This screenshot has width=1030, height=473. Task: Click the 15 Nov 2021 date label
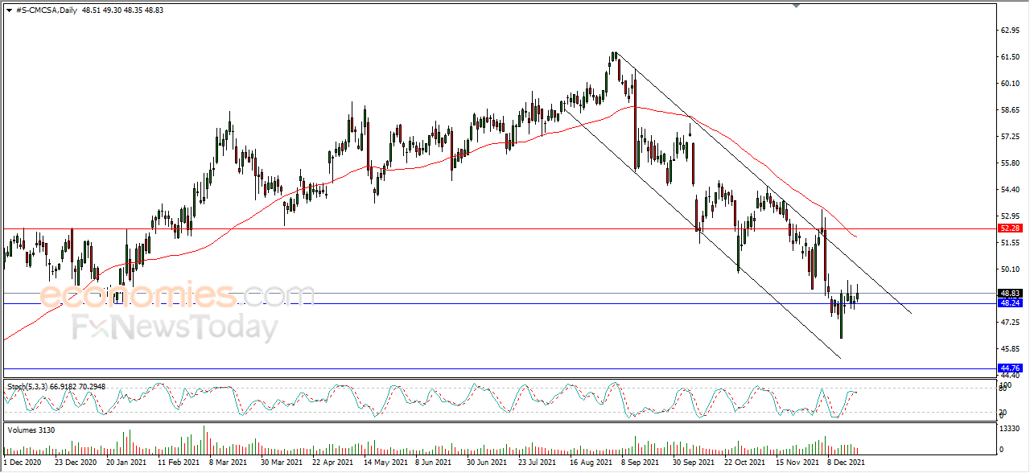point(796,463)
